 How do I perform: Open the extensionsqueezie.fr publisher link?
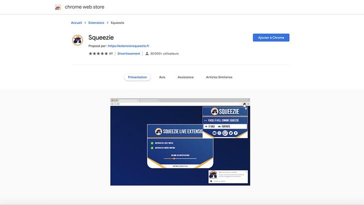[129, 46]
